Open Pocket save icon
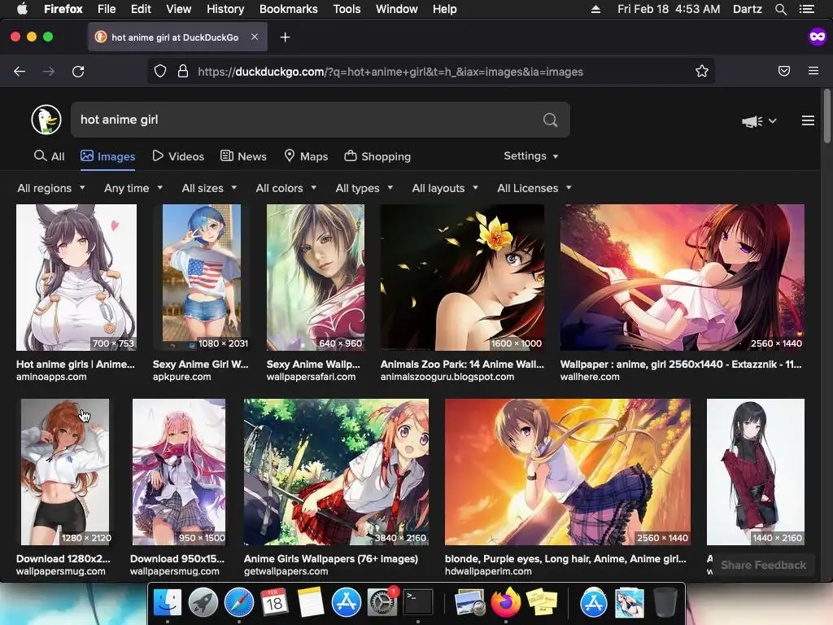Image resolution: width=833 pixels, height=625 pixels. click(x=784, y=72)
